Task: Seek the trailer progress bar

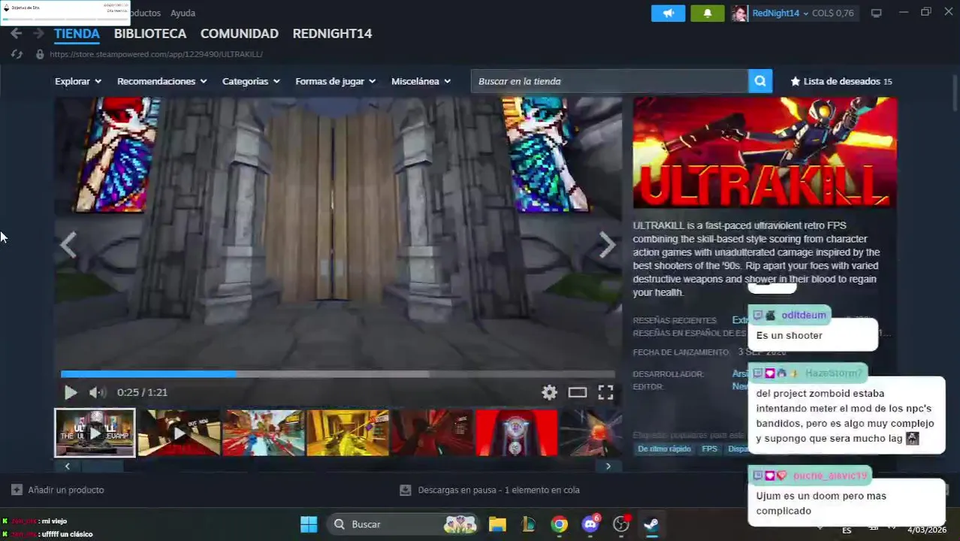Action: (338, 373)
